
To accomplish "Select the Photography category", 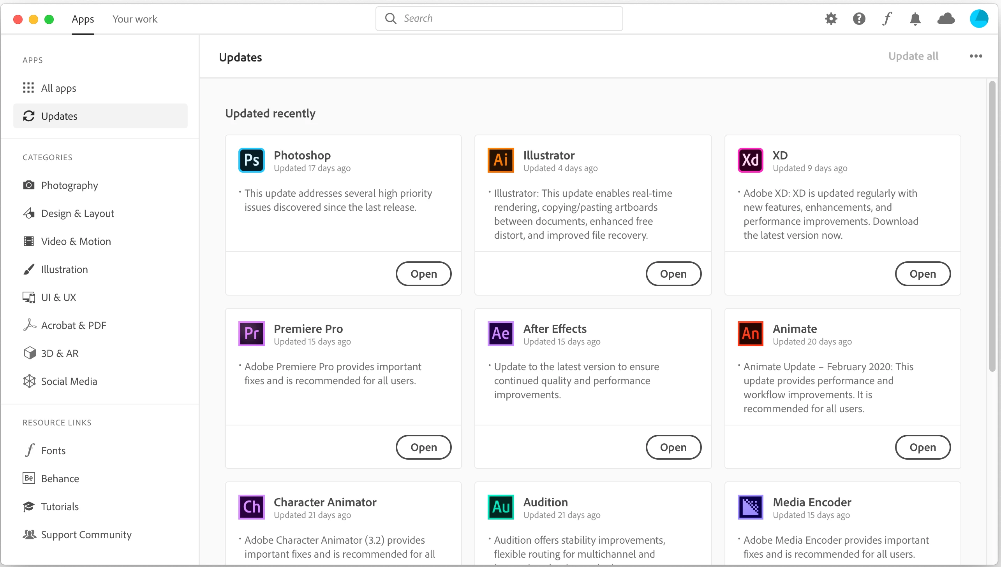I will pos(69,185).
